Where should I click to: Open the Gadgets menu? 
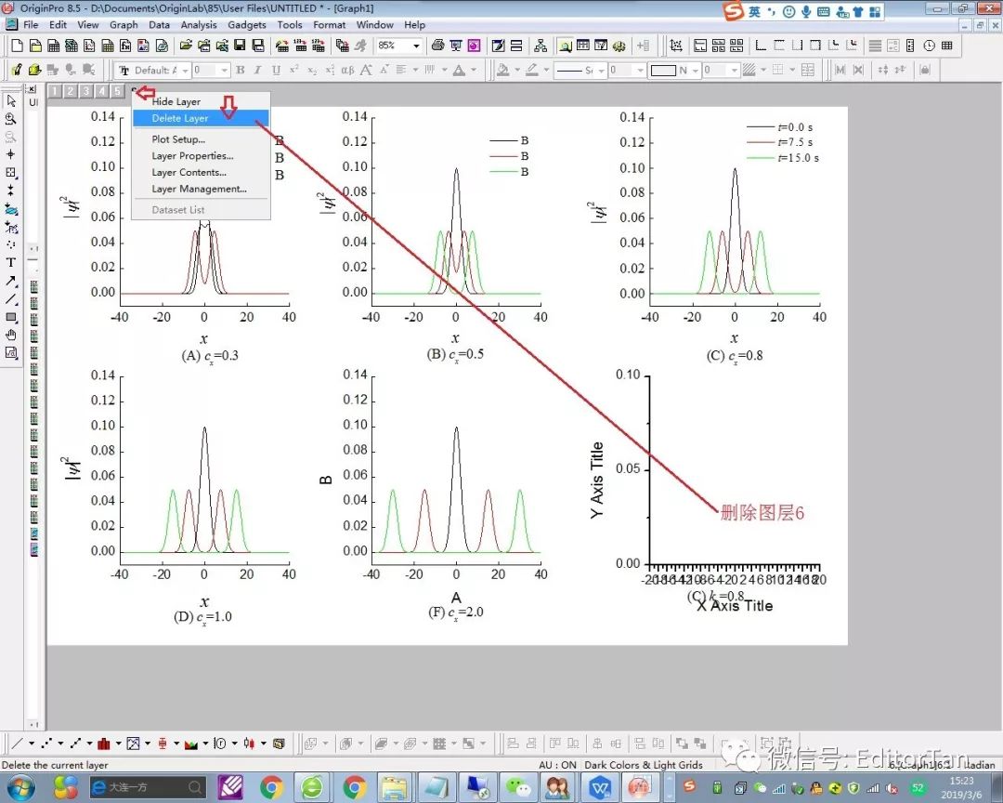click(247, 25)
